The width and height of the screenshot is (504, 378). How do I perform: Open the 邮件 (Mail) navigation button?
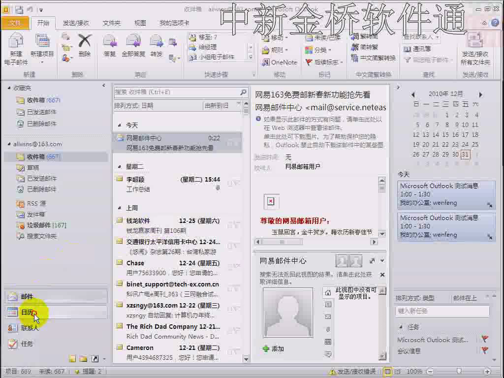click(x=56, y=296)
